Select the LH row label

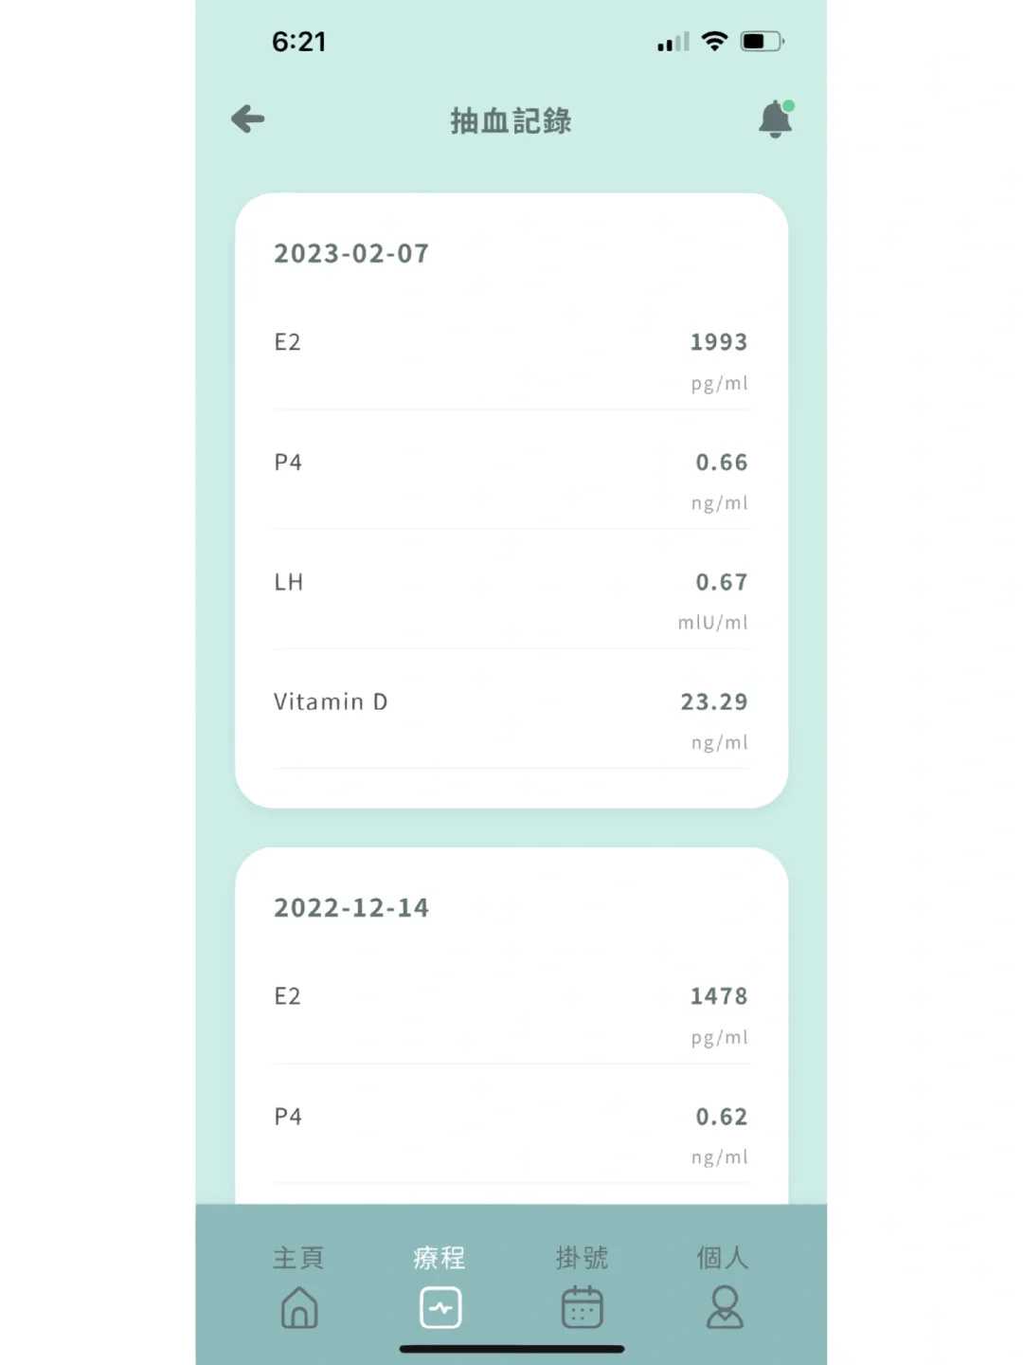289,582
